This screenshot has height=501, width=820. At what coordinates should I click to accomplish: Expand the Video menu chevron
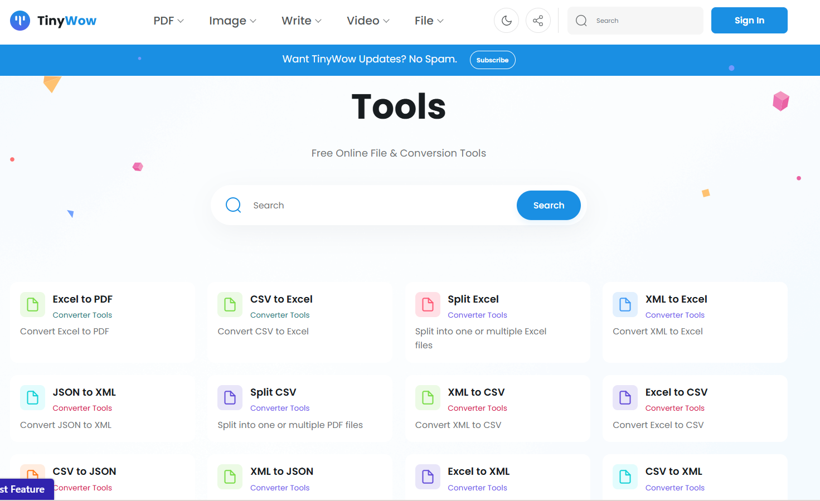coord(386,21)
